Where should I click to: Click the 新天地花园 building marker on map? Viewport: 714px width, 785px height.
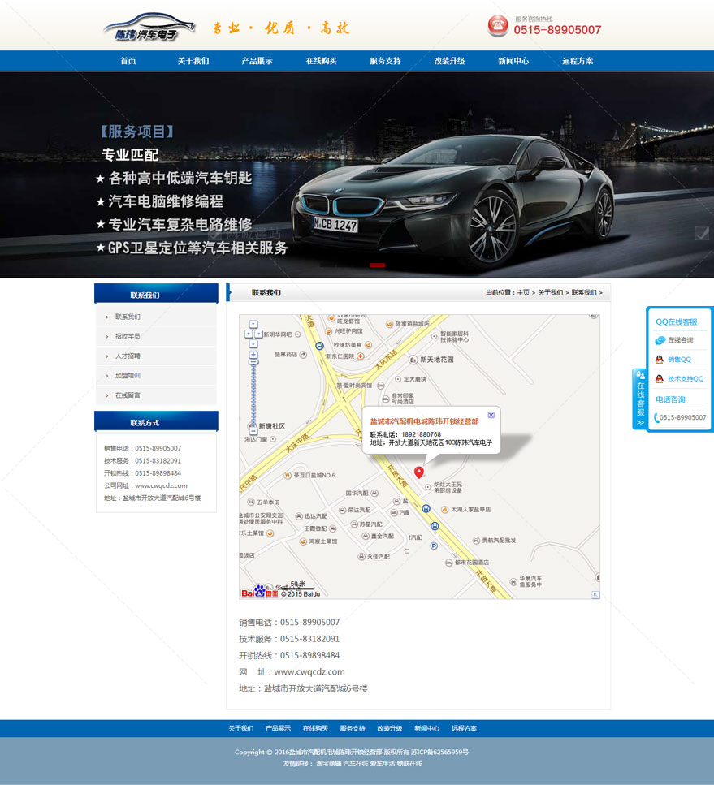[413, 360]
